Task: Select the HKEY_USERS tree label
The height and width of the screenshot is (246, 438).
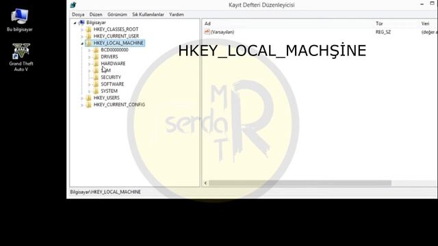Action: 107,98
